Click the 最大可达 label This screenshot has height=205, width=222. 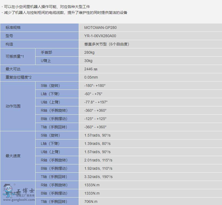click(13, 69)
